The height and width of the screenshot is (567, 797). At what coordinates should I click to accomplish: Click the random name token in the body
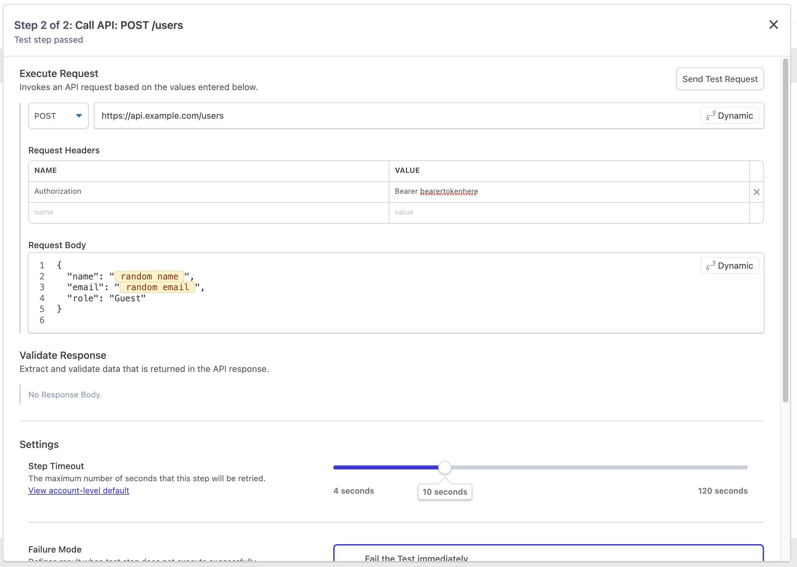click(150, 276)
